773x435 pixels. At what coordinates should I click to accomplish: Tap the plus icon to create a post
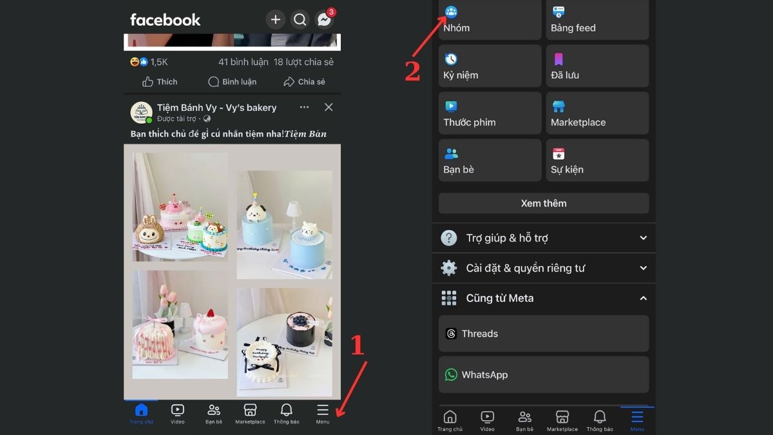click(276, 19)
